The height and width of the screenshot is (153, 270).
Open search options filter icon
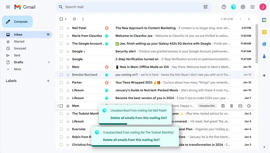tap(206, 7)
